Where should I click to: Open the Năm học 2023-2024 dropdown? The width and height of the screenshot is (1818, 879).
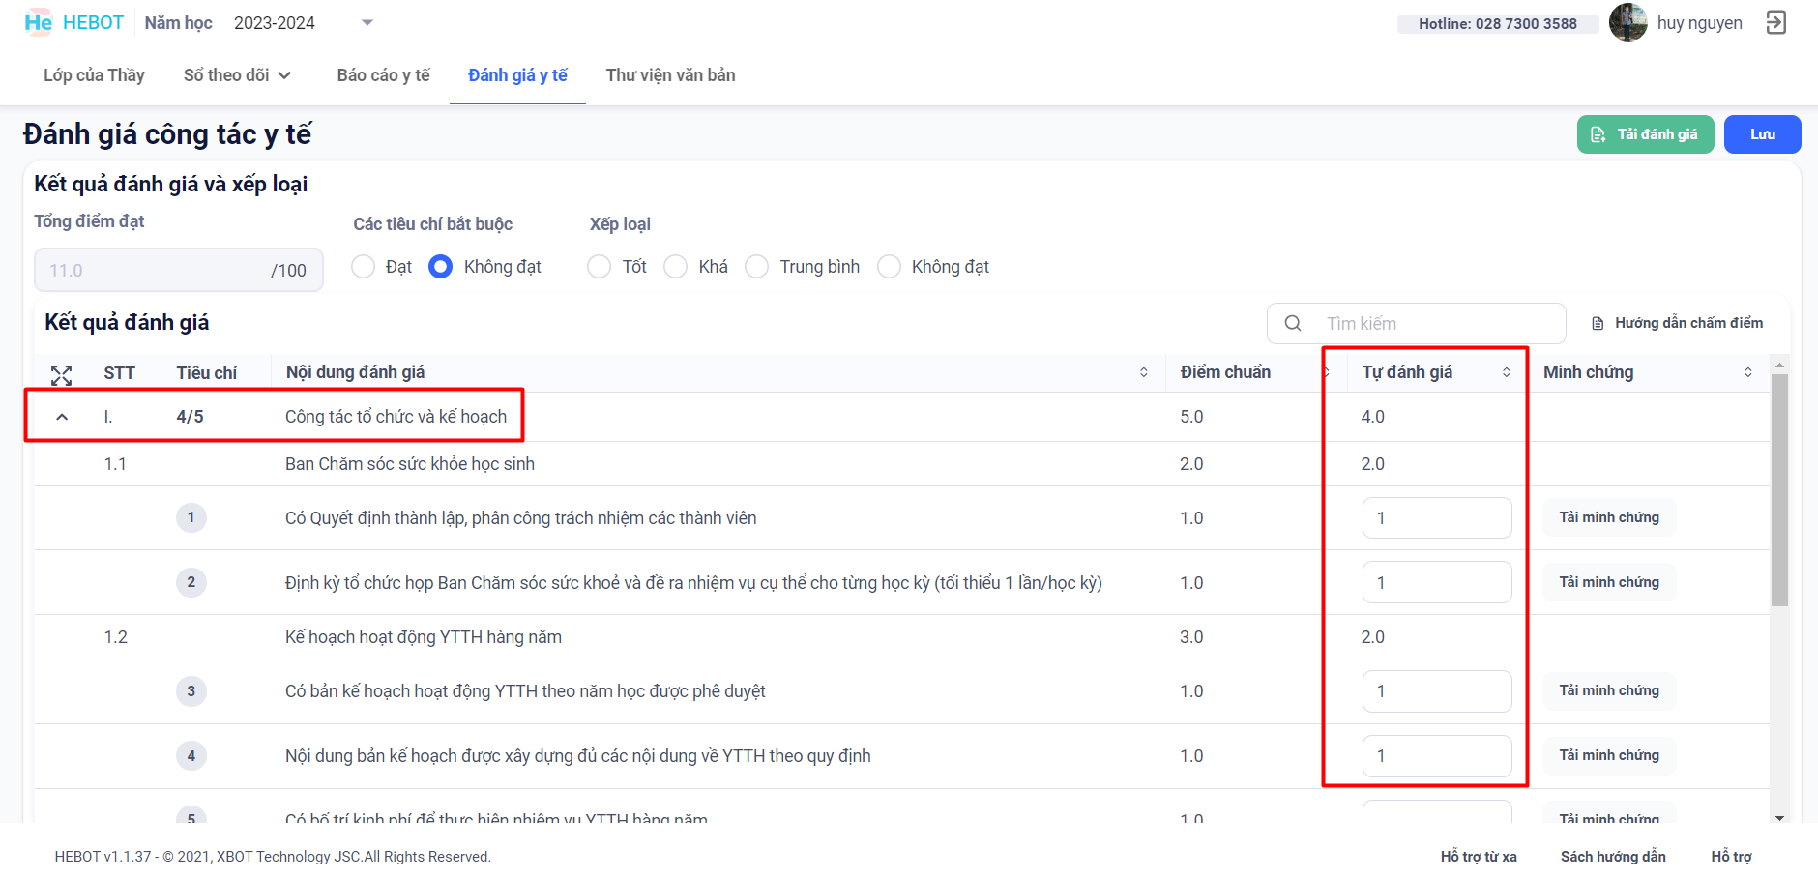pyautogui.click(x=367, y=23)
